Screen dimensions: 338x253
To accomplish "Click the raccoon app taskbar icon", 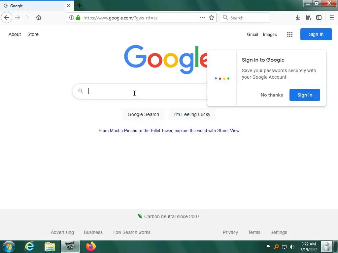I will (70, 246).
